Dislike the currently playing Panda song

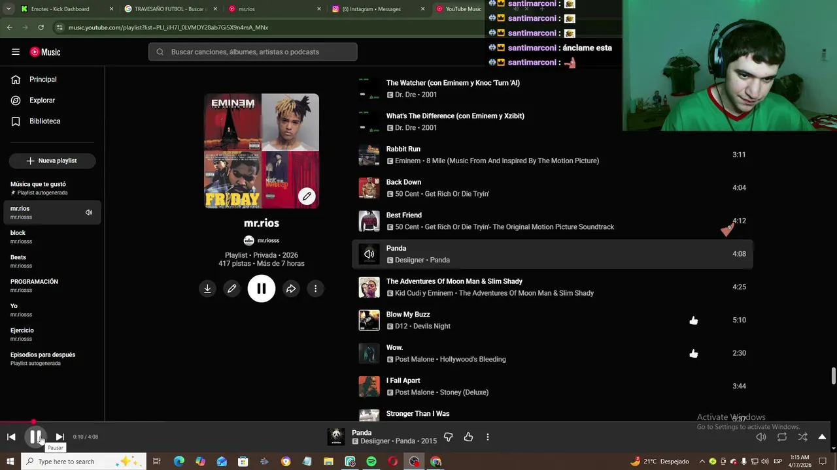(448, 437)
